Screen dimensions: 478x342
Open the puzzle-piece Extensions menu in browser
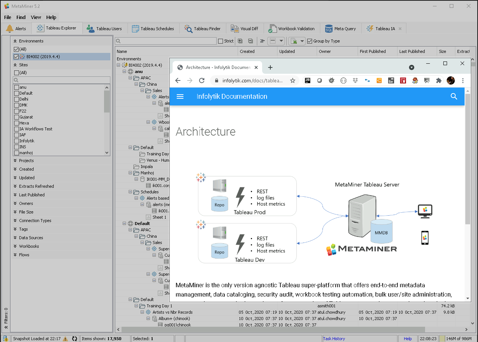click(x=438, y=80)
